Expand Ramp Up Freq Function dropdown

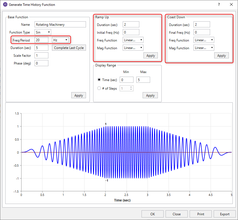133,40
